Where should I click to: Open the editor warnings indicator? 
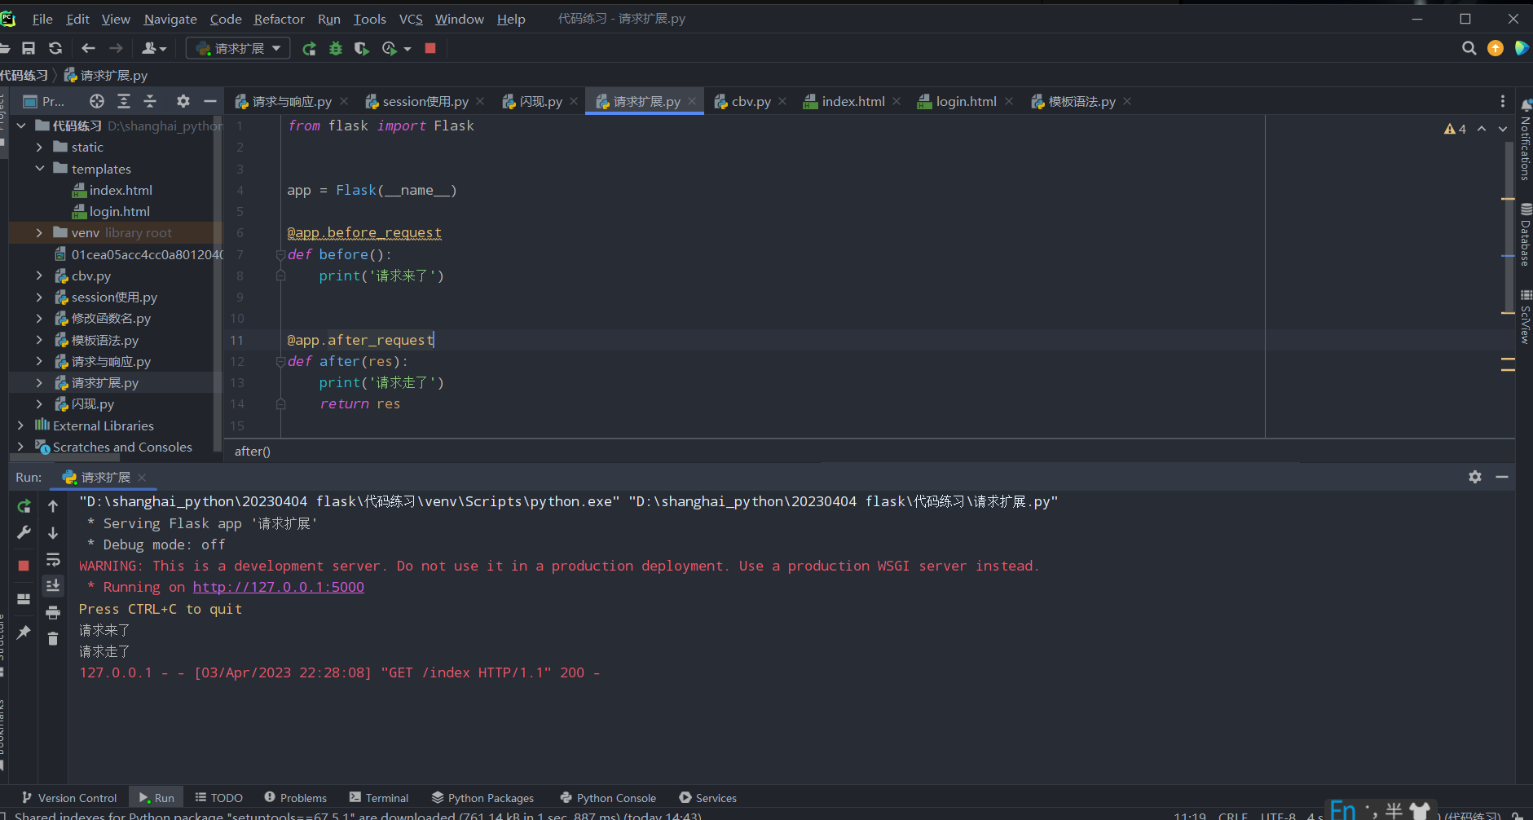tap(1455, 129)
